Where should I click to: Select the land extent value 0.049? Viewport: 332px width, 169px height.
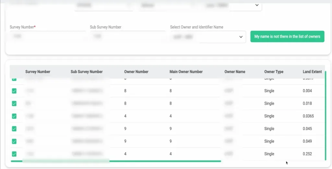click(307, 141)
